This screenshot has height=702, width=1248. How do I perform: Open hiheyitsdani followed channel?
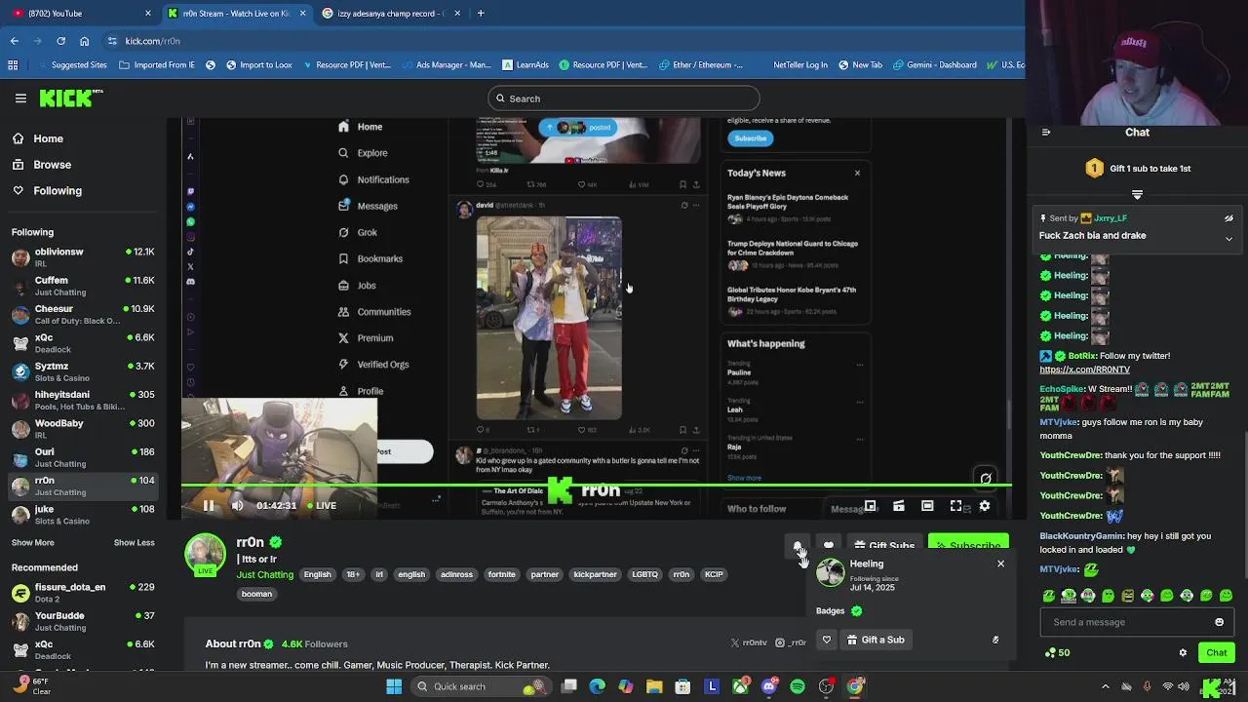pos(83,400)
